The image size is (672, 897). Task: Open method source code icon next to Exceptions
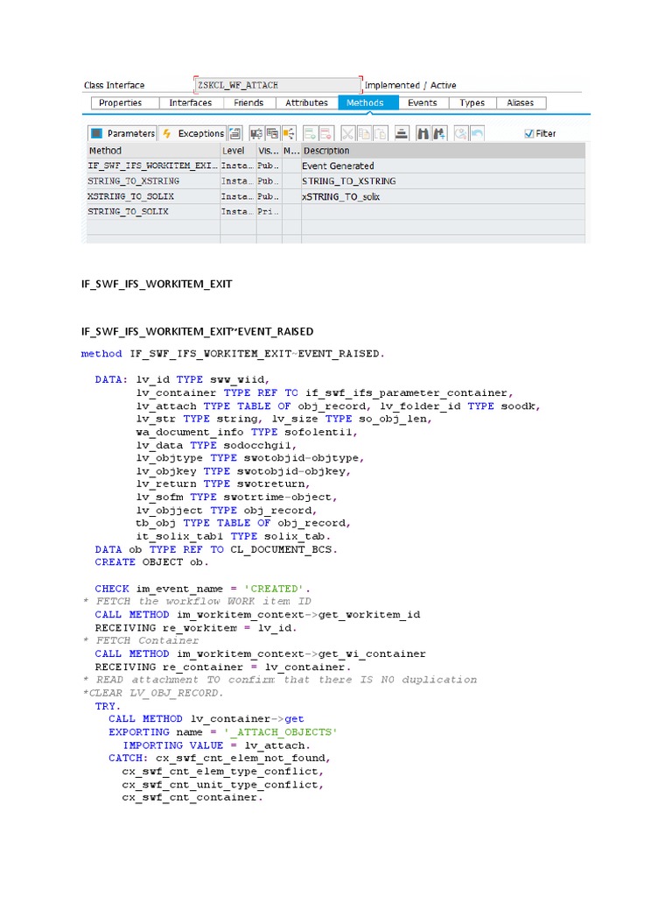[x=234, y=133]
